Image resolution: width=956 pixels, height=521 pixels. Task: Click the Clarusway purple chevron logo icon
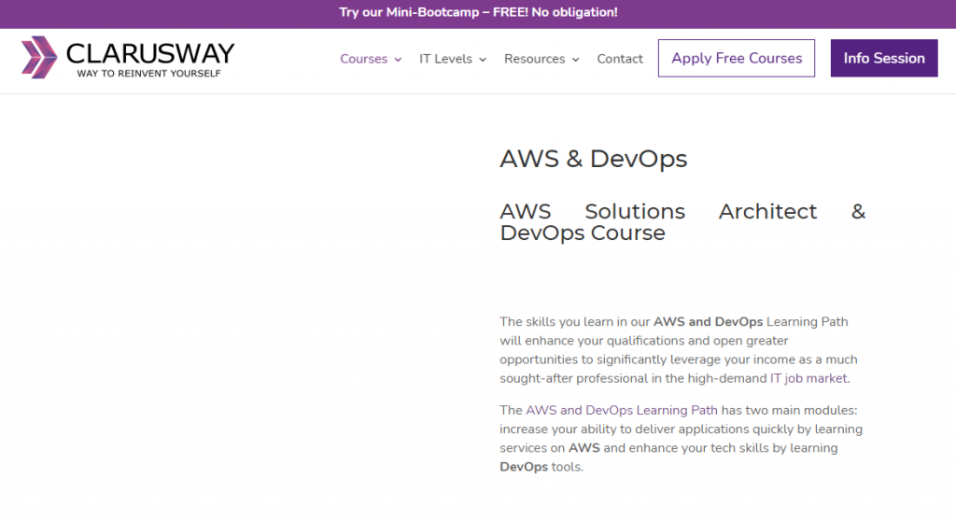tap(39, 56)
